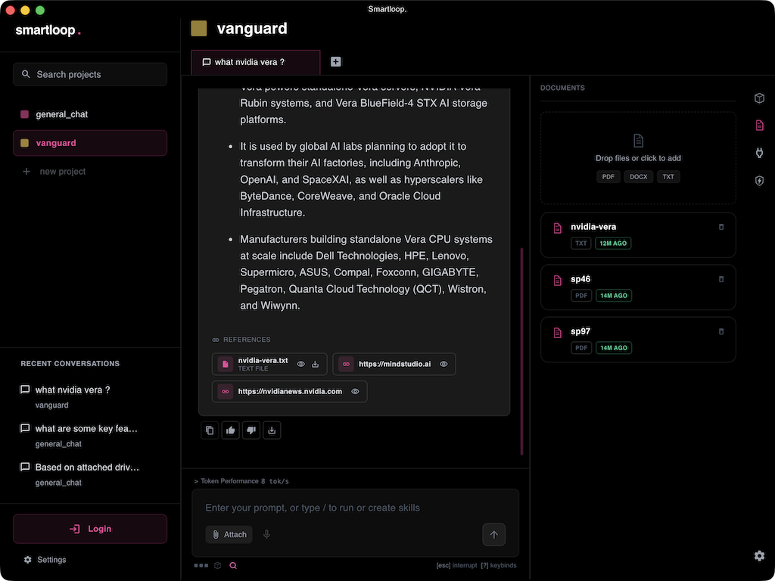Open the plug connectors icon in right rail
The height and width of the screenshot is (581, 775).
760,153
